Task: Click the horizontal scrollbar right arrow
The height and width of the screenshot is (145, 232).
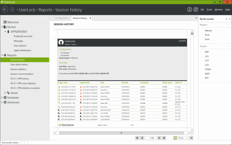Action: point(189,133)
